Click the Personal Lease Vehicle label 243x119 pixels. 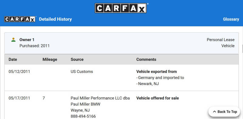coord(221,43)
